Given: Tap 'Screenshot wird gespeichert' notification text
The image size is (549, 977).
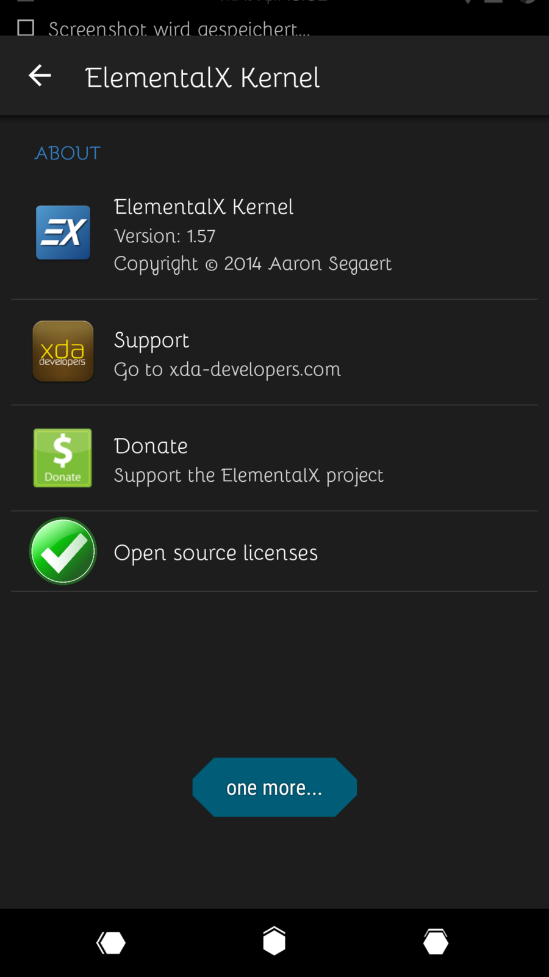Looking at the screenshot, I should click(x=179, y=29).
